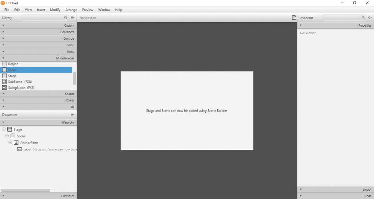Image resolution: width=374 pixels, height=199 pixels.
Task: Click the label text in the design canvas
Action: coord(187,111)
